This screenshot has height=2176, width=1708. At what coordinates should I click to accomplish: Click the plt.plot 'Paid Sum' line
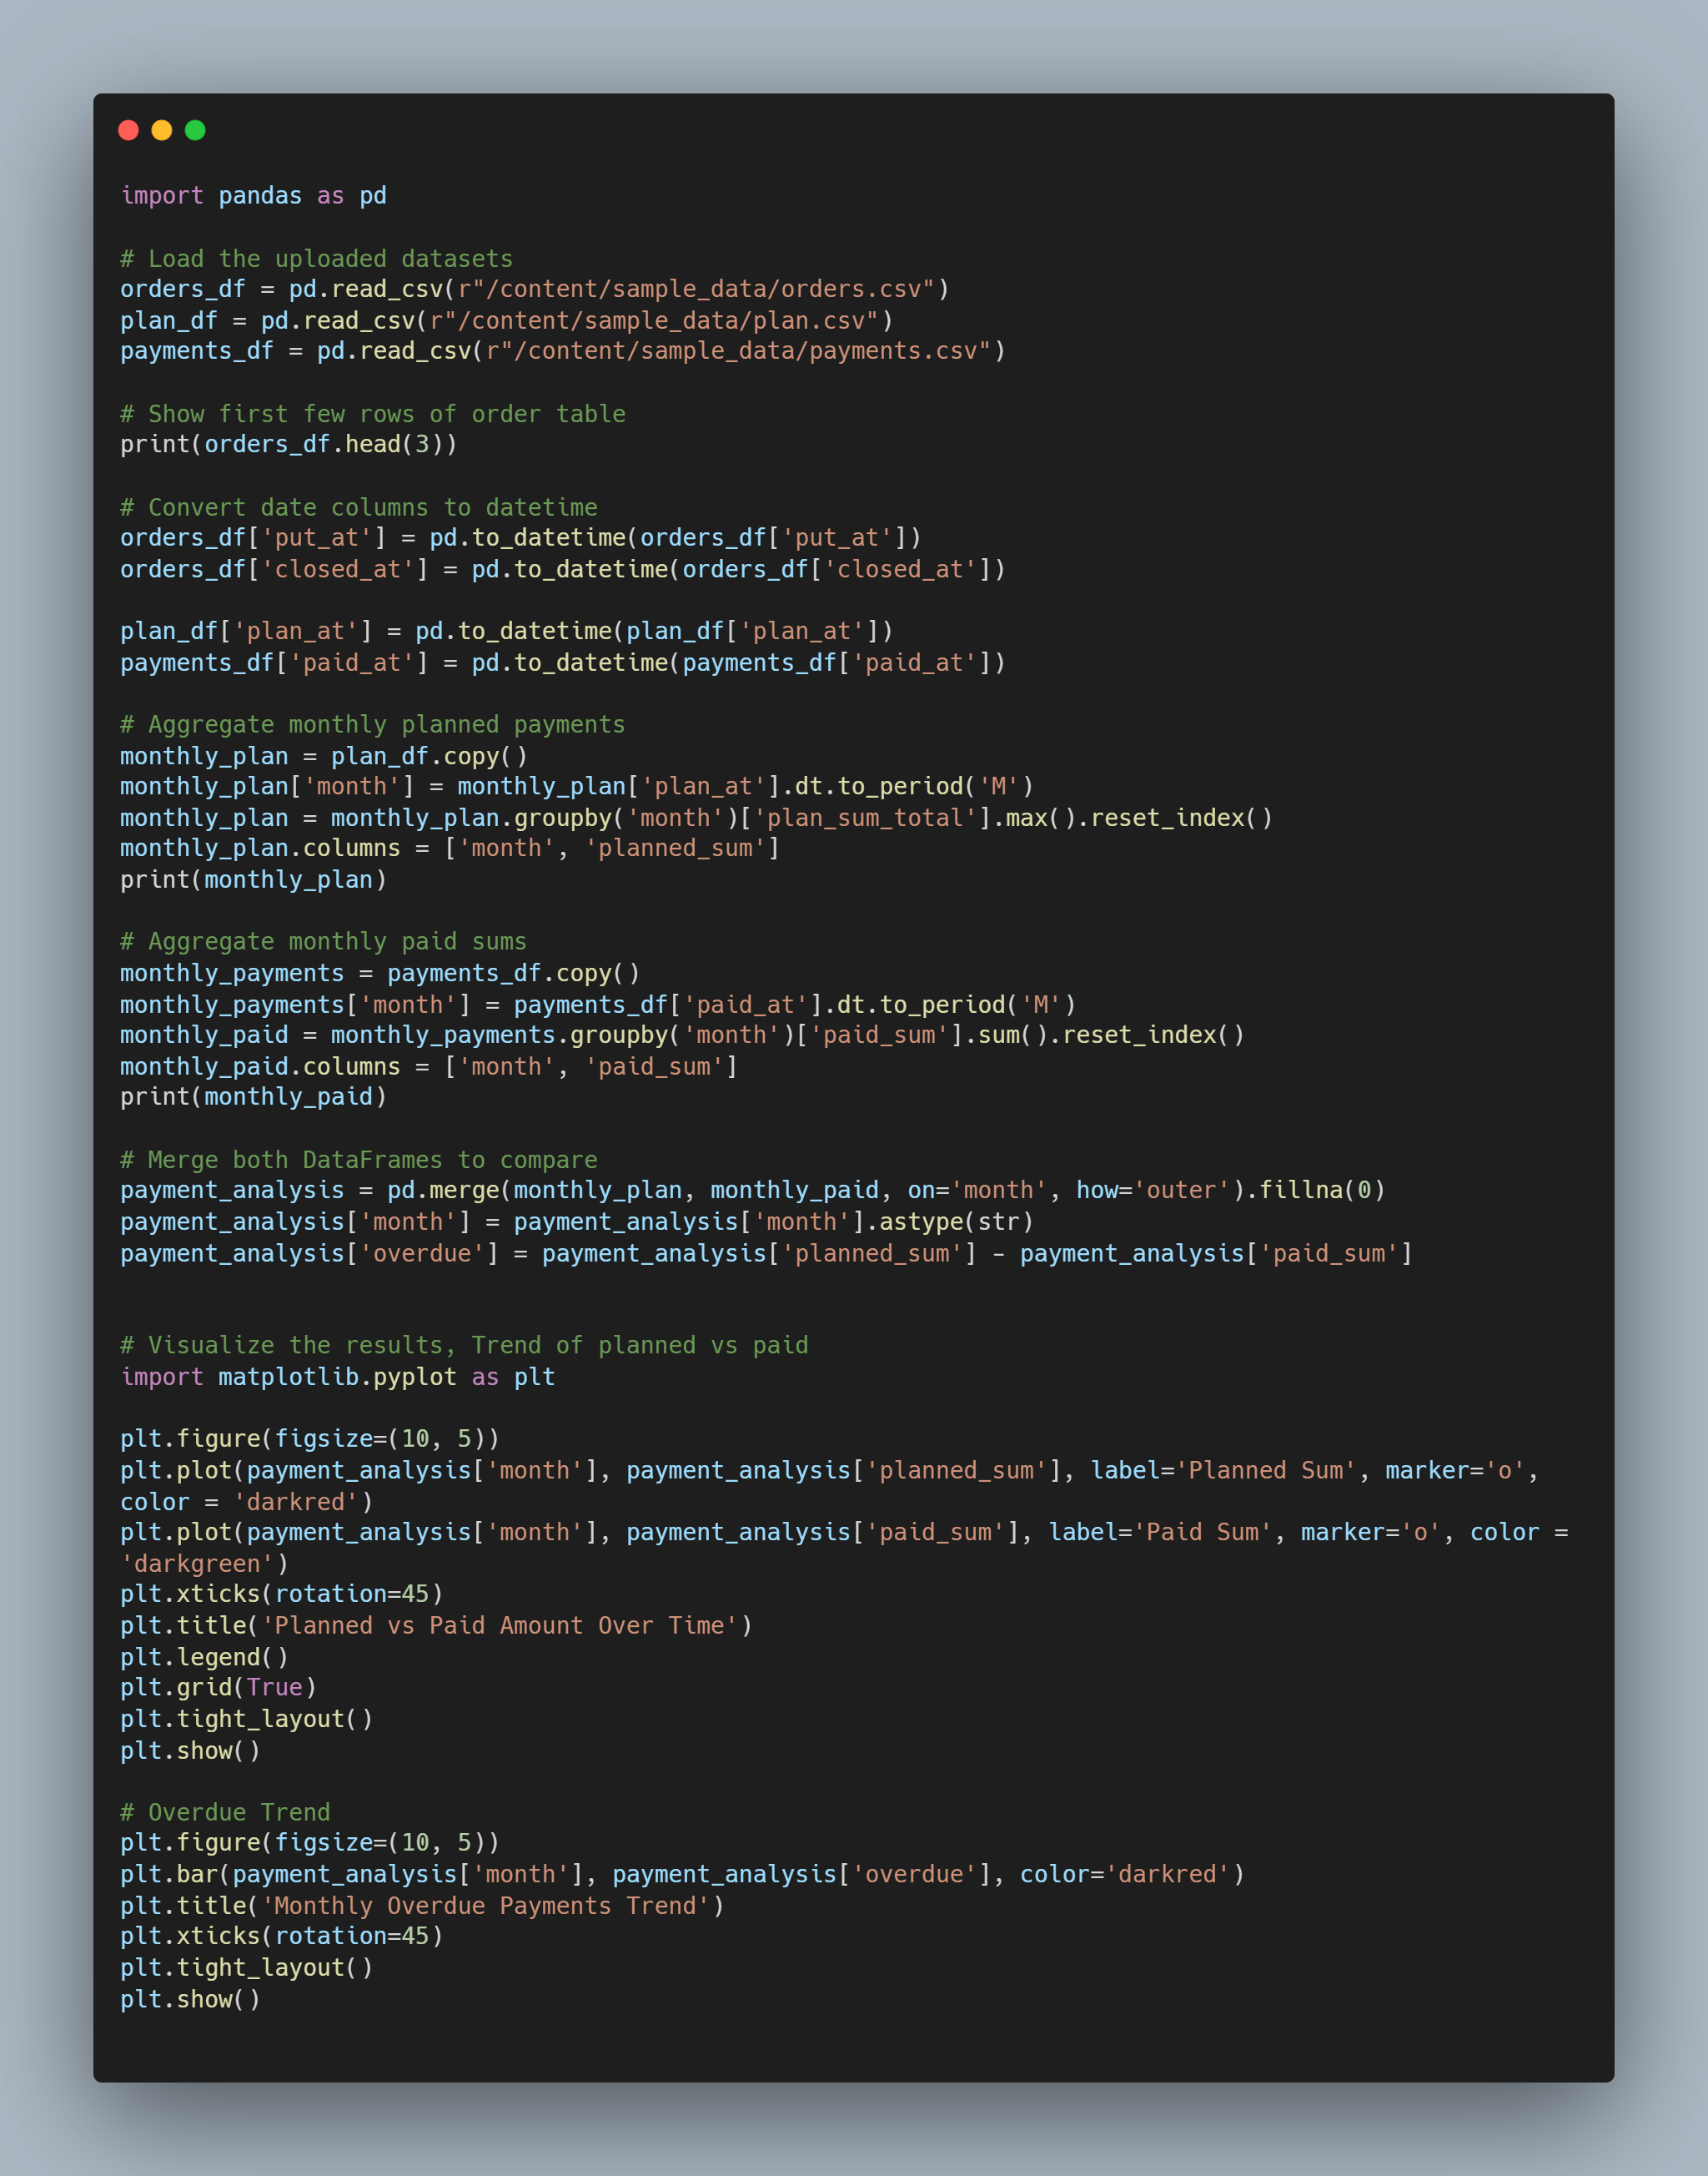[x=844, y=1533]
